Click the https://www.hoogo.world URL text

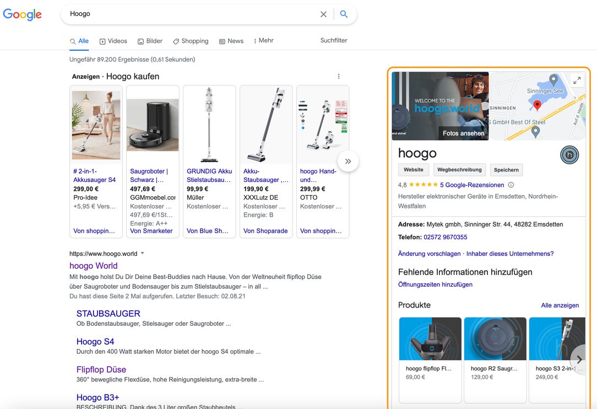pos(103,254)
